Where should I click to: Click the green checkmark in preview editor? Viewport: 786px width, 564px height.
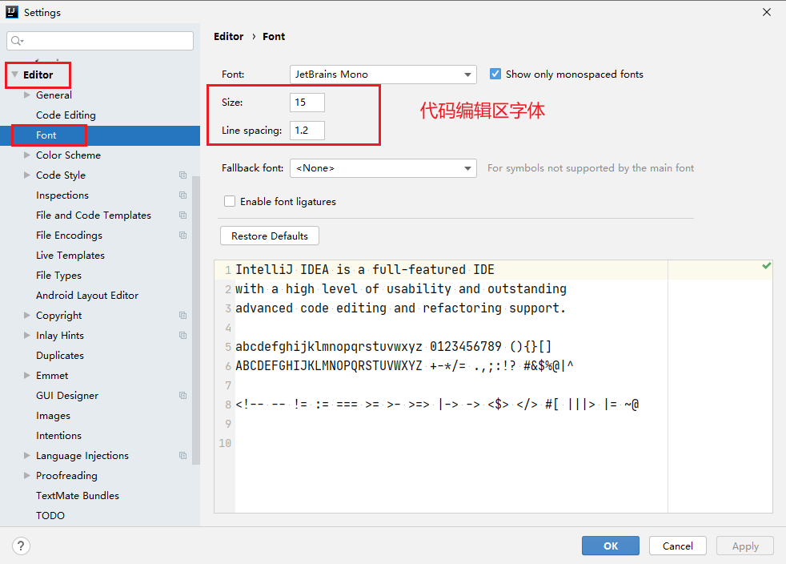[x=767, y=266]
